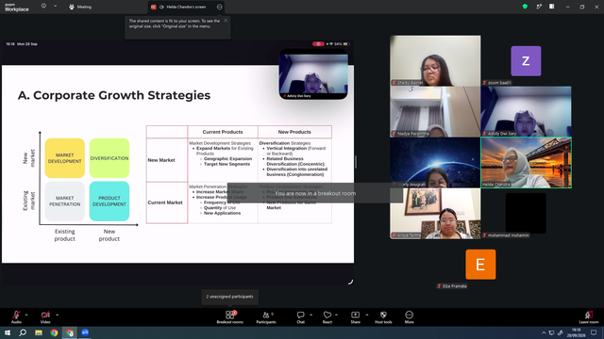Click the Current Market row label
The width and height of the screenshot is (604, 339).
pos(165,202)
